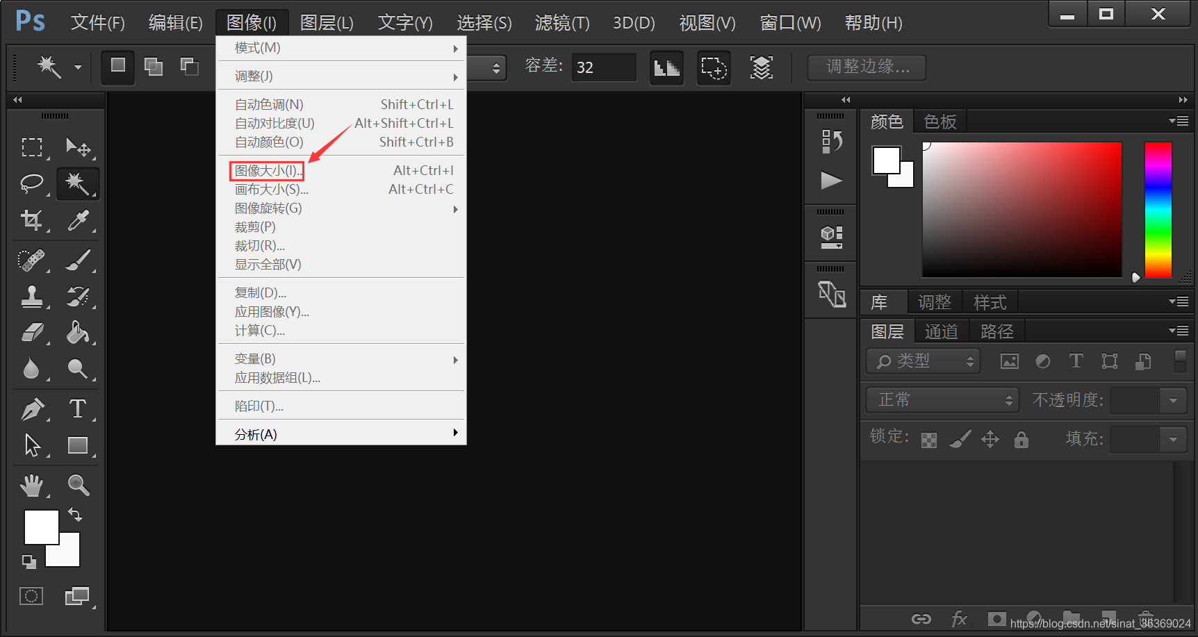
Task: Open the 3D panel icon
Action: [x=831, y=238]
